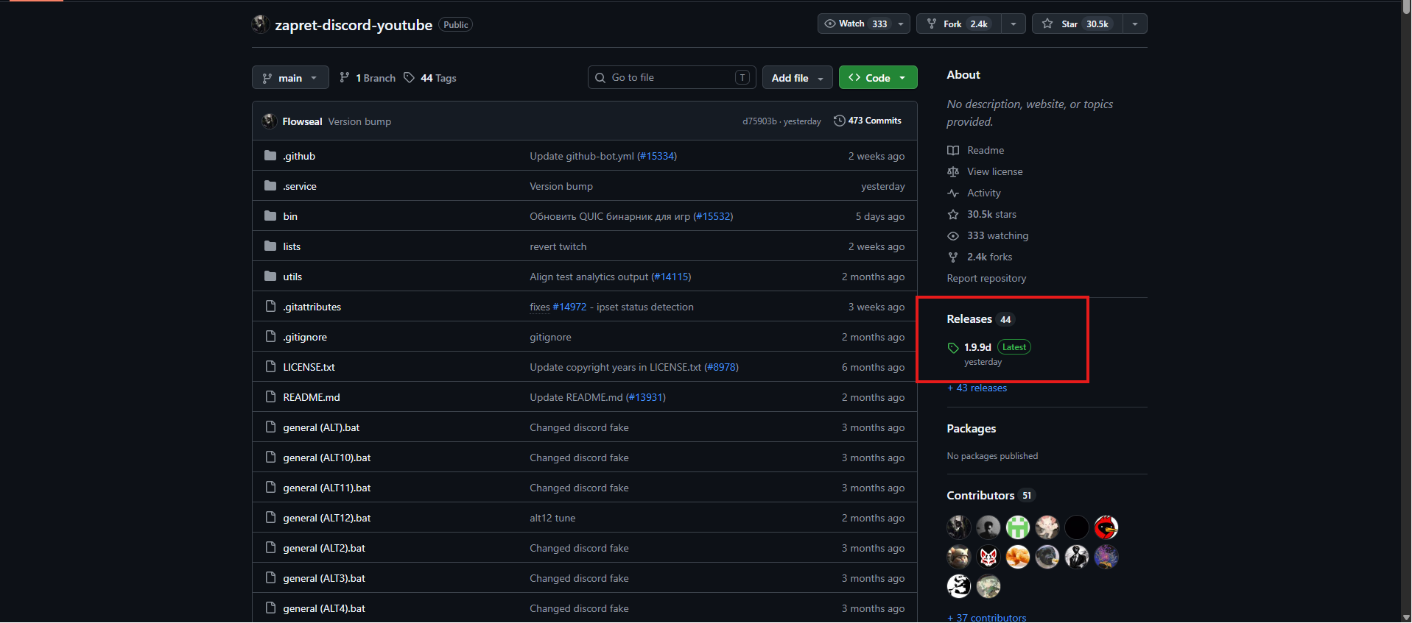
Task: Click the first contributor avatar
Action: pyautogui.click(x=958, y=527)
